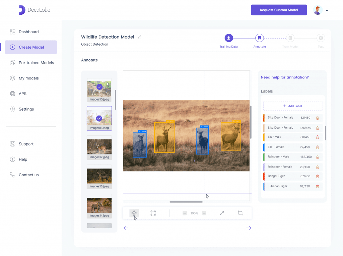The height and width of the screenshot is (256, 343).
Task: Open thumbnail Images12.jpeg
Action: pos(99,148)
